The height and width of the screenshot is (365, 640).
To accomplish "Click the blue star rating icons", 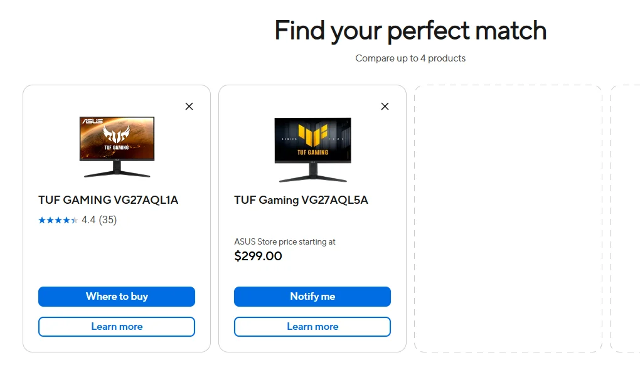I will pos(58,220).
